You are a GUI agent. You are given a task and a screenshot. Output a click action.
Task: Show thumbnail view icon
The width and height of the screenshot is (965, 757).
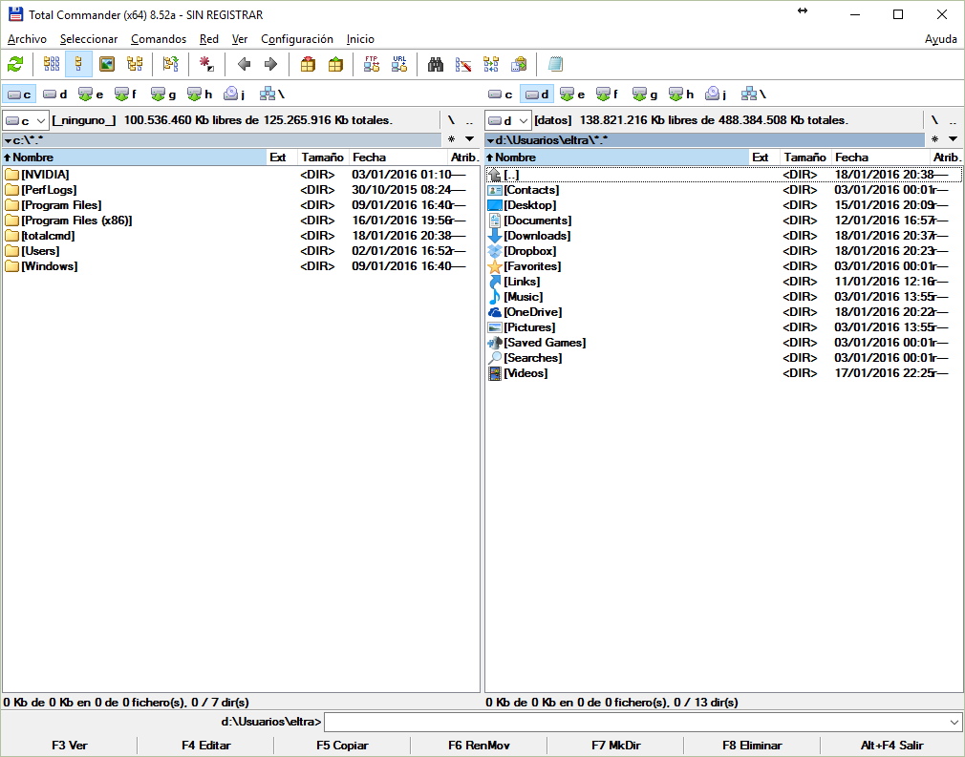[107, 64]
